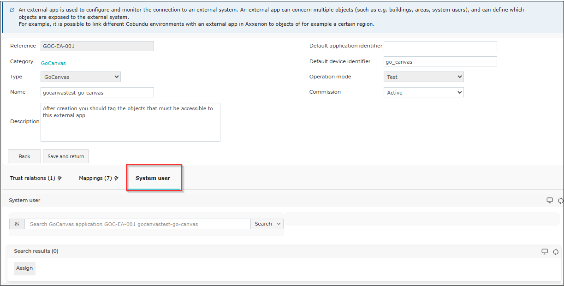The image size is (564, 286).
Task: Open the search filter settings icon
Action: (17, 224)
